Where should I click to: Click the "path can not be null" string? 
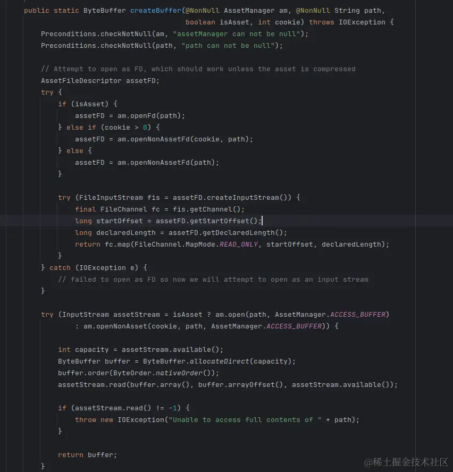tap(228, 46)
